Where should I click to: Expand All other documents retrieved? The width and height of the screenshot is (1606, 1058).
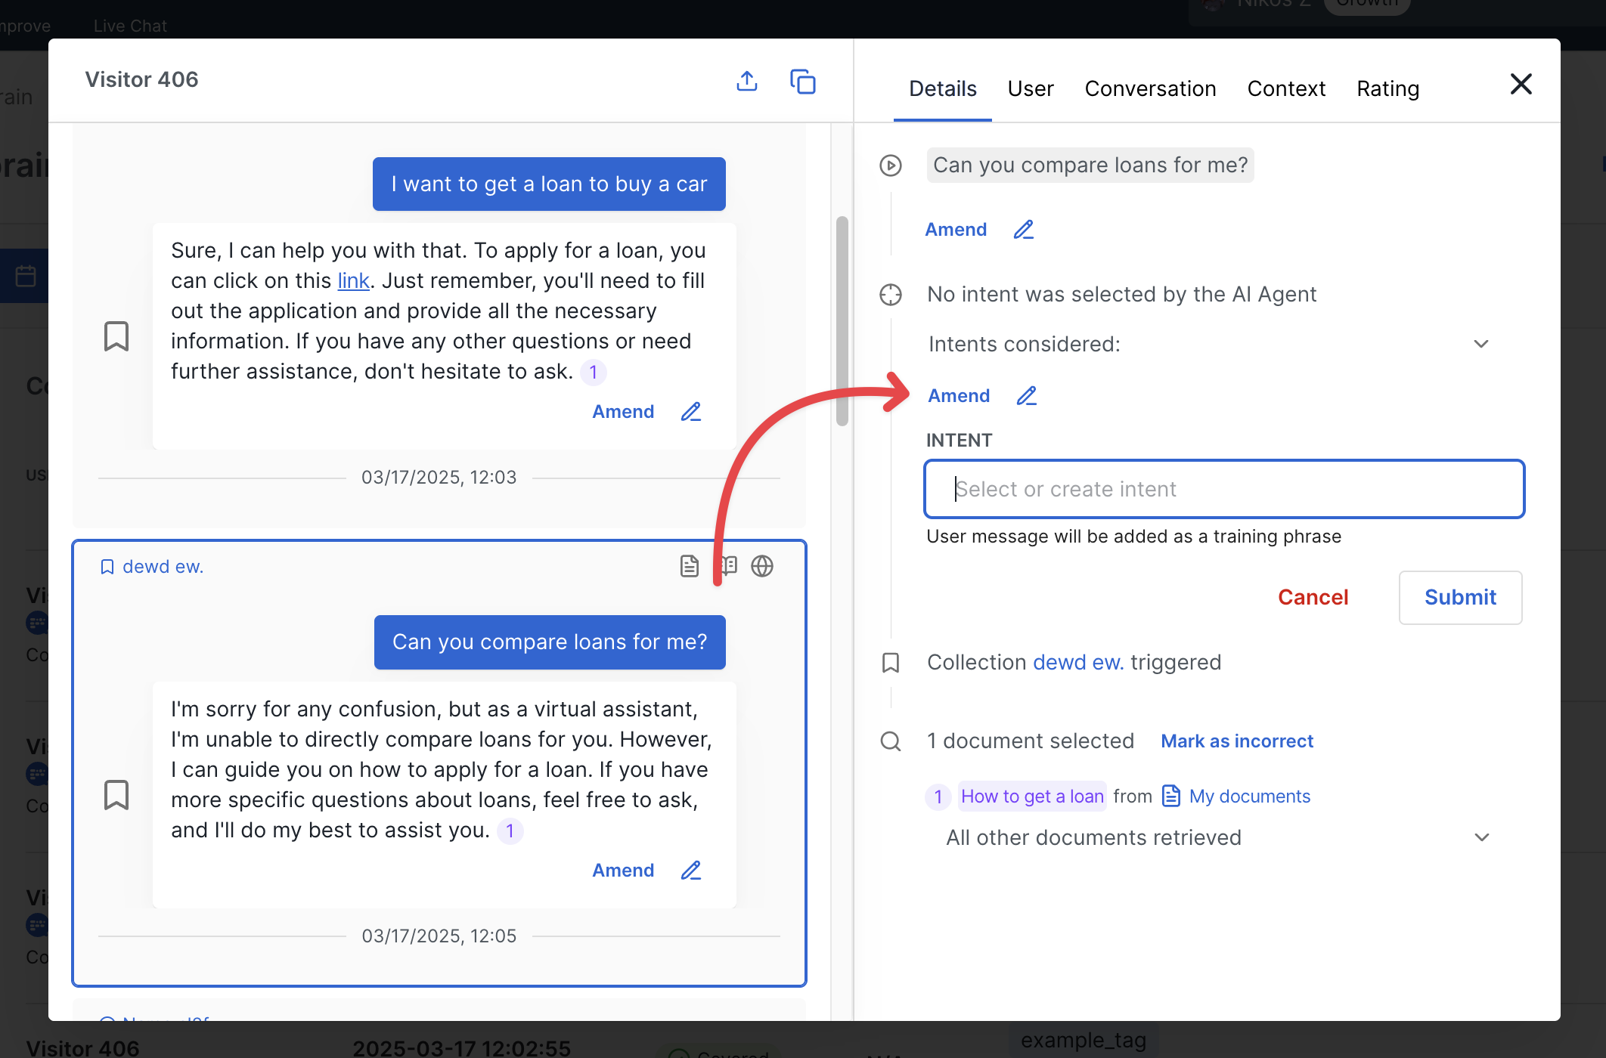tap(1481, 837)
